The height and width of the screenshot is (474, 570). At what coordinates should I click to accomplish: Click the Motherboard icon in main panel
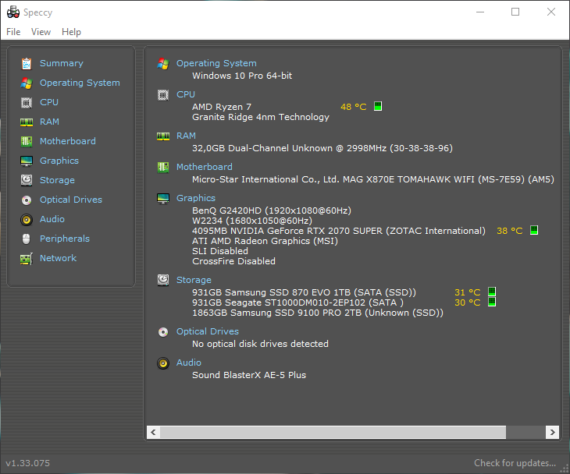click(163, 168)
